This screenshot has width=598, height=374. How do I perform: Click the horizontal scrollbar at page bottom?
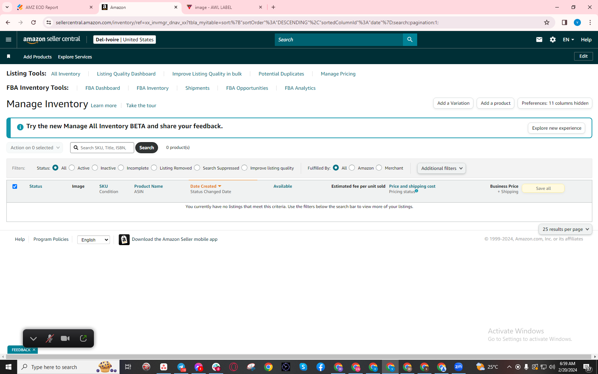(299, 357)
